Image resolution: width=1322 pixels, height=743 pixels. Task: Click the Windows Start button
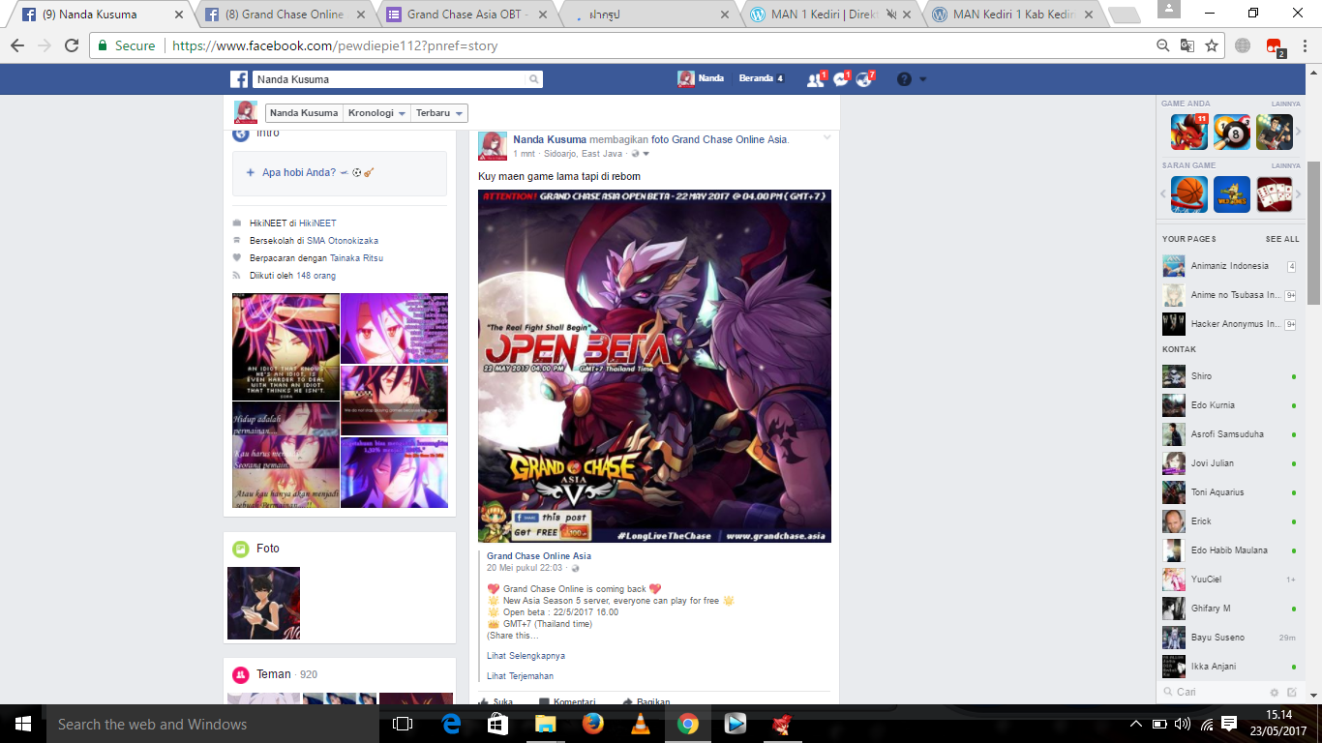pos(22,724)
